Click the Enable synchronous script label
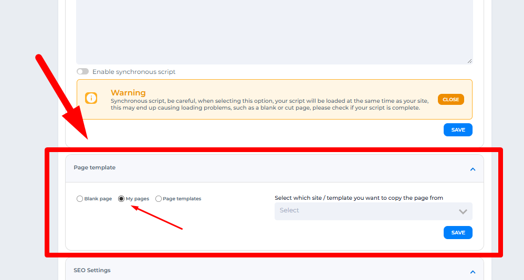This screenshot has height=280, width=524. pyautogui.click(x=134, y=72)
